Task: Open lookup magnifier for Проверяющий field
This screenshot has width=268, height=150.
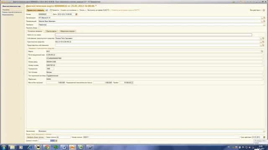Action: pos(264,21)
